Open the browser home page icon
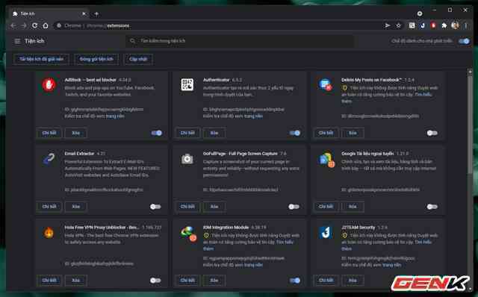The height and width of the screenshot is (297, 478). [46, 25]
